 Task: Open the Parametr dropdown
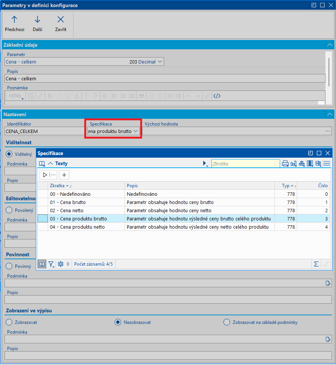pyautogui.click(x=160, y=62)
